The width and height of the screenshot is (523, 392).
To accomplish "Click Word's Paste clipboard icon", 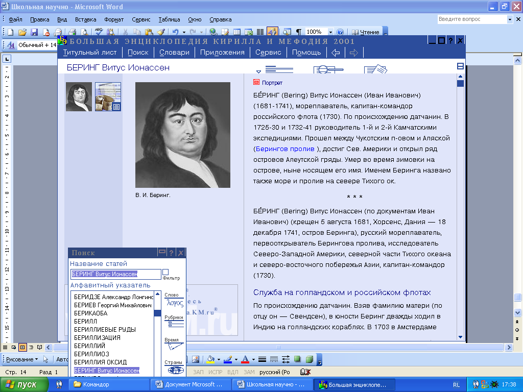I will (x=149, y=32).
